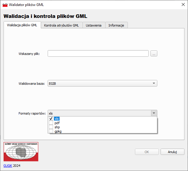Click the greyed-out OK button
Image resolution: width=188 pixels, height=171 pixels.
(x=147, y=152)
